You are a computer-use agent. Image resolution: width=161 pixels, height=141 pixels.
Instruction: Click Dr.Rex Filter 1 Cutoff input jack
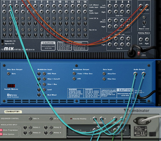(x=44, y=79)
